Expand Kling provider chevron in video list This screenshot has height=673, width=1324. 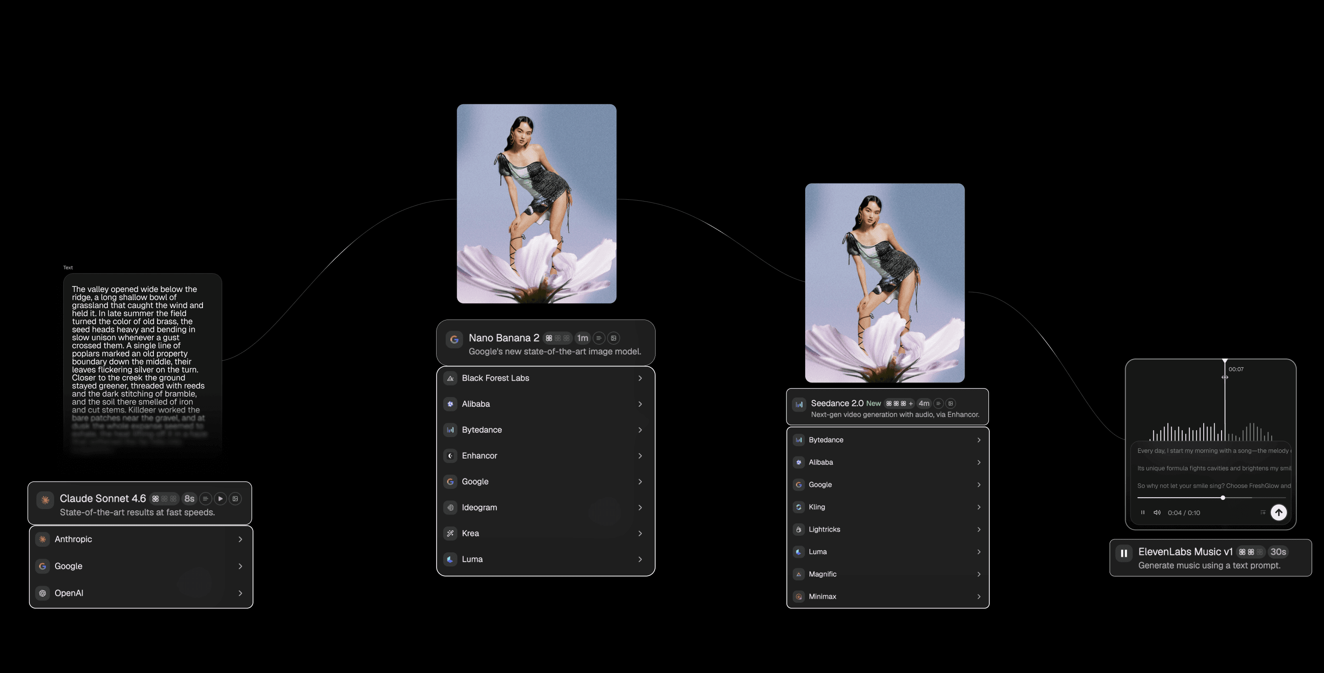pos(979,507)
